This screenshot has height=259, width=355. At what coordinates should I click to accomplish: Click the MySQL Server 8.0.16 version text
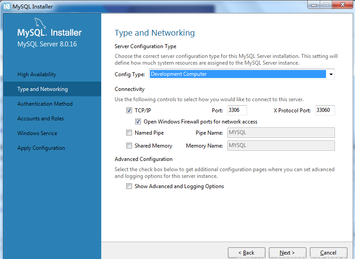(47, 44)
